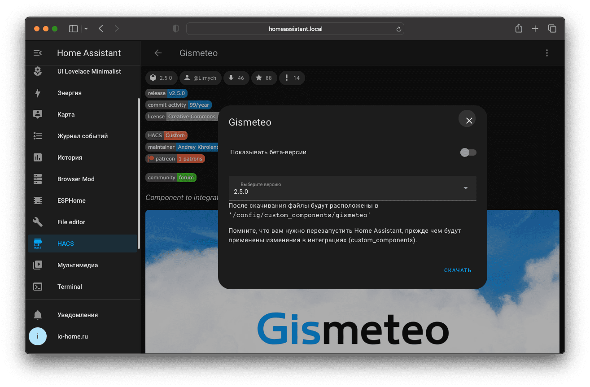Open the Terminal console icon
The height and width of the screenshot is (387, 590).
pyautogui.click(x=38, y=287)
